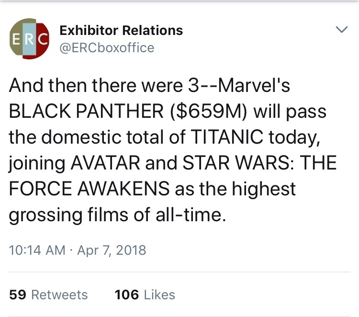Screen dimensions: 359x317
Task: Click the Apr 7, 2018 date
Action: (x=112, y=250)
